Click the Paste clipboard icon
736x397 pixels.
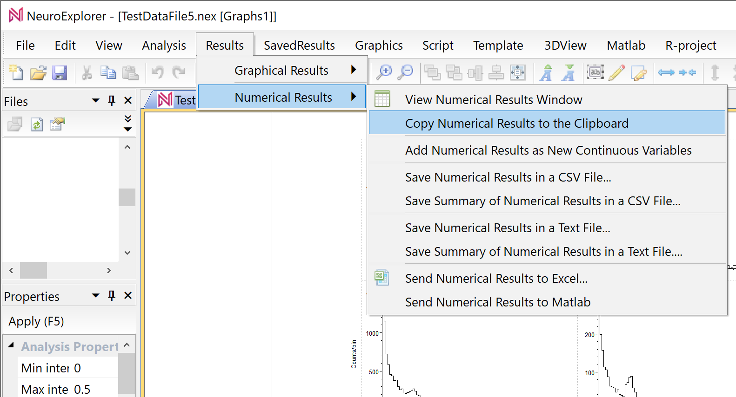point(130,72)
